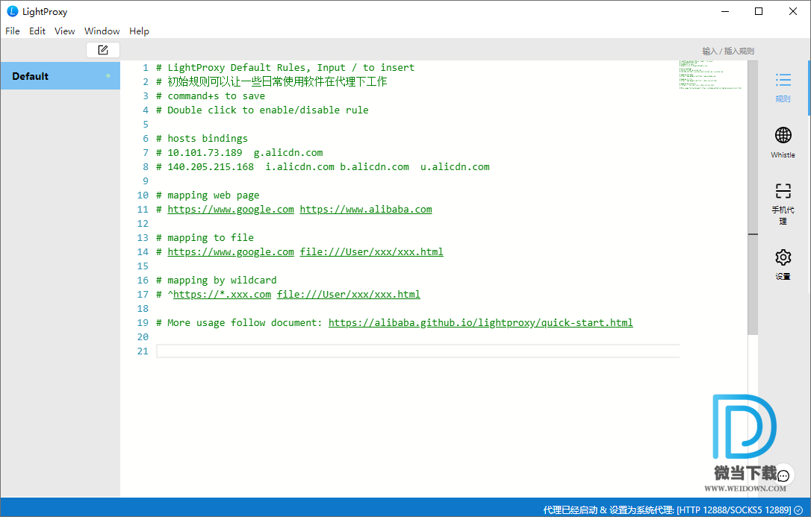Click file:///User/xxx/xxx.html link on line 14

[x=371, y=251]
